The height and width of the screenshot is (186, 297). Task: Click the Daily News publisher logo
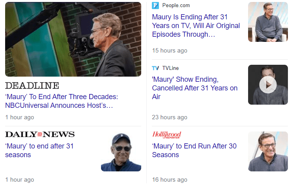tap(40, 134)
